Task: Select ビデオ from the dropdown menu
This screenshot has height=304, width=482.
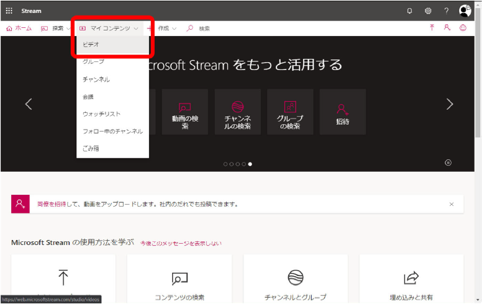Action: 112,45
